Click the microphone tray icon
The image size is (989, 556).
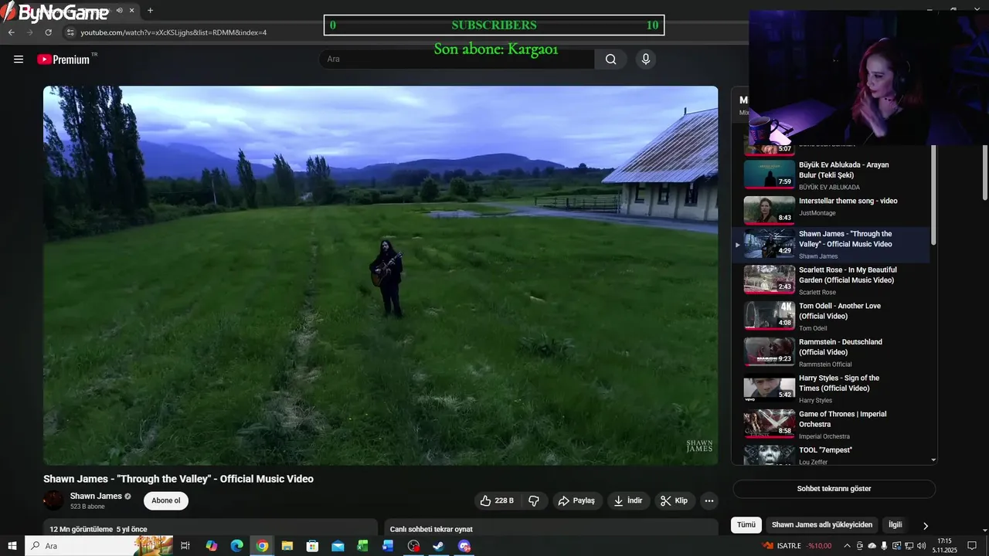pyautogui.click(x=884, y=546)
